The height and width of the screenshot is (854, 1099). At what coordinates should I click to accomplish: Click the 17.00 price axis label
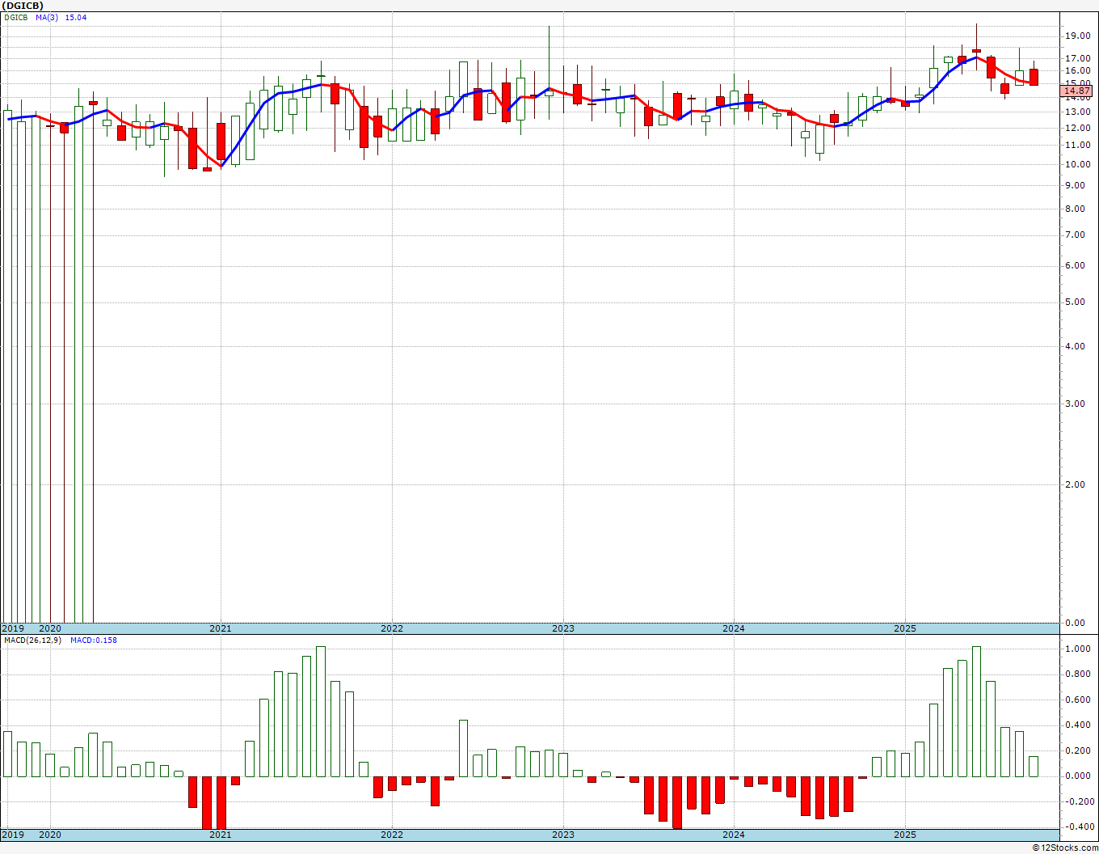click(1078, 58)
